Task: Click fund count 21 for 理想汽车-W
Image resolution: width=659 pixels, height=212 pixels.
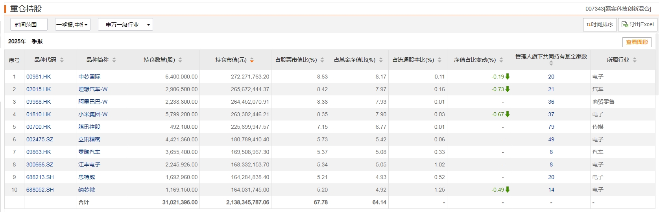Action: (551, 89)
